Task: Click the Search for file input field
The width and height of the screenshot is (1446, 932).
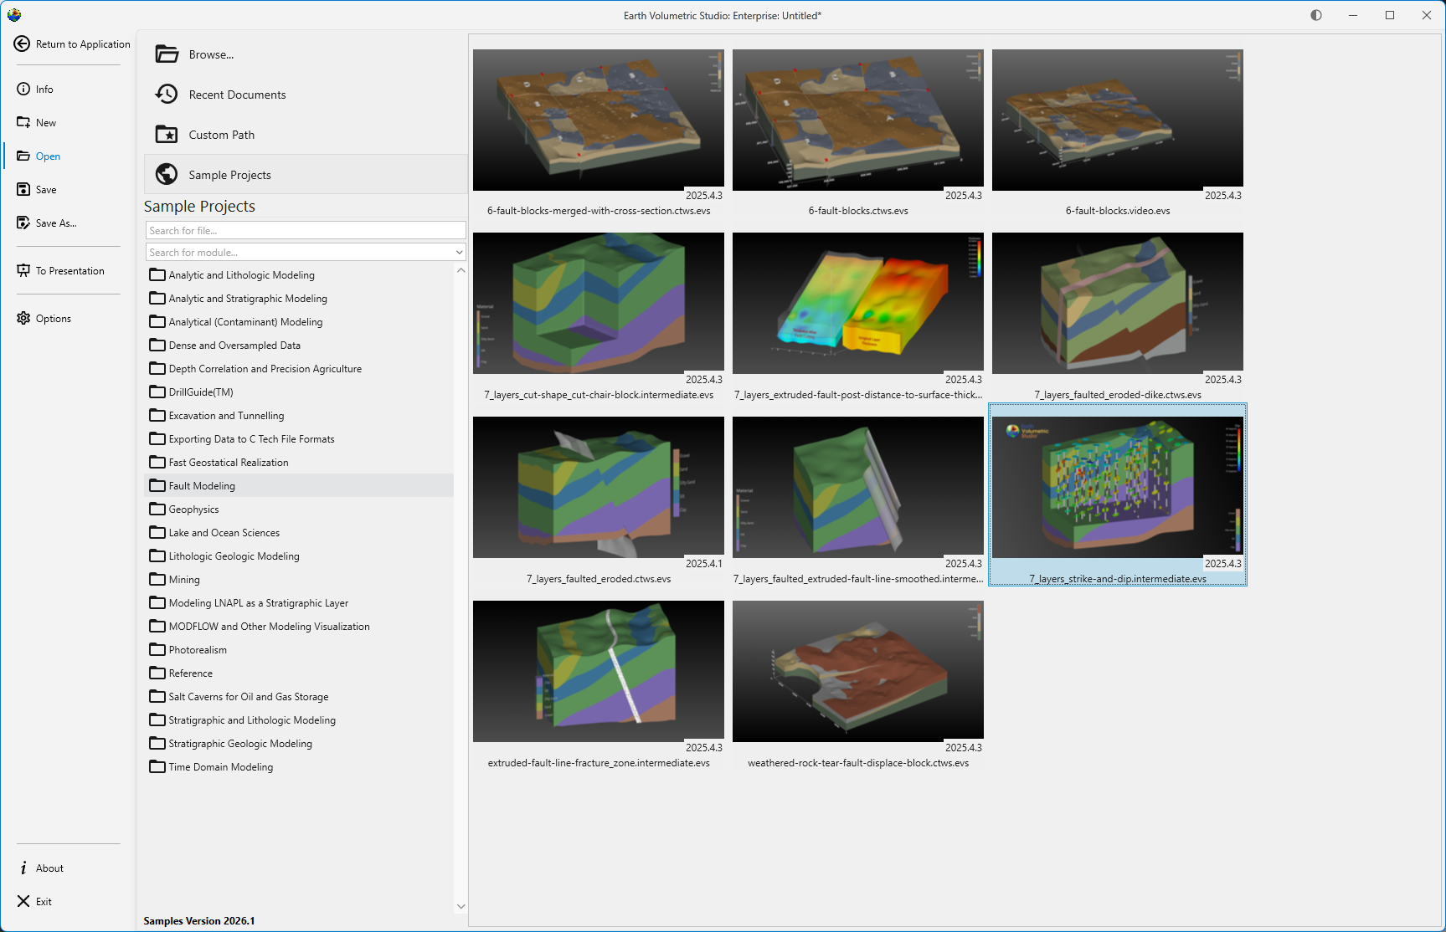Action: coord(305,231)
